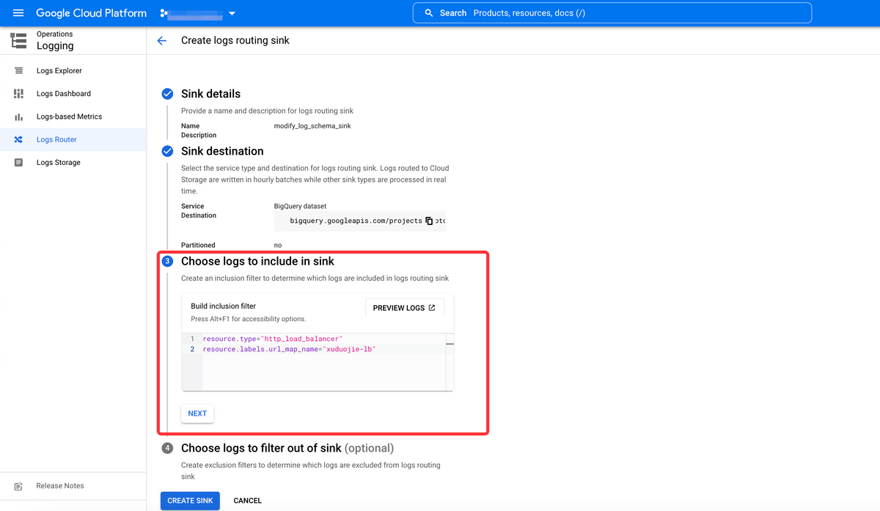Click the Logs-based Metrics bar chart icon
Screen dimensions: 880x511
point(18,117)
